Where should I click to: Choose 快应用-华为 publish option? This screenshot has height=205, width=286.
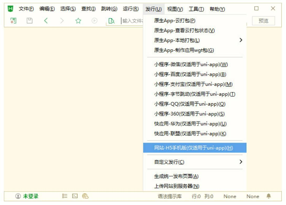195,124
